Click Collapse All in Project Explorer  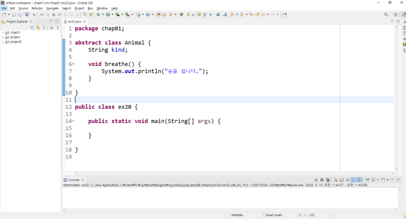(x=32, y=27)
